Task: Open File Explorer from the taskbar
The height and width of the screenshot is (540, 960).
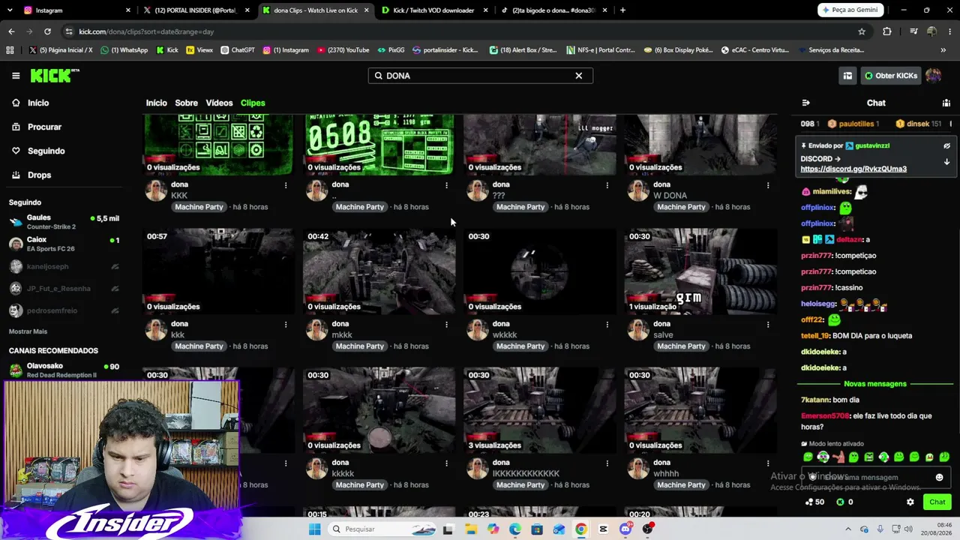Action: 470,529
